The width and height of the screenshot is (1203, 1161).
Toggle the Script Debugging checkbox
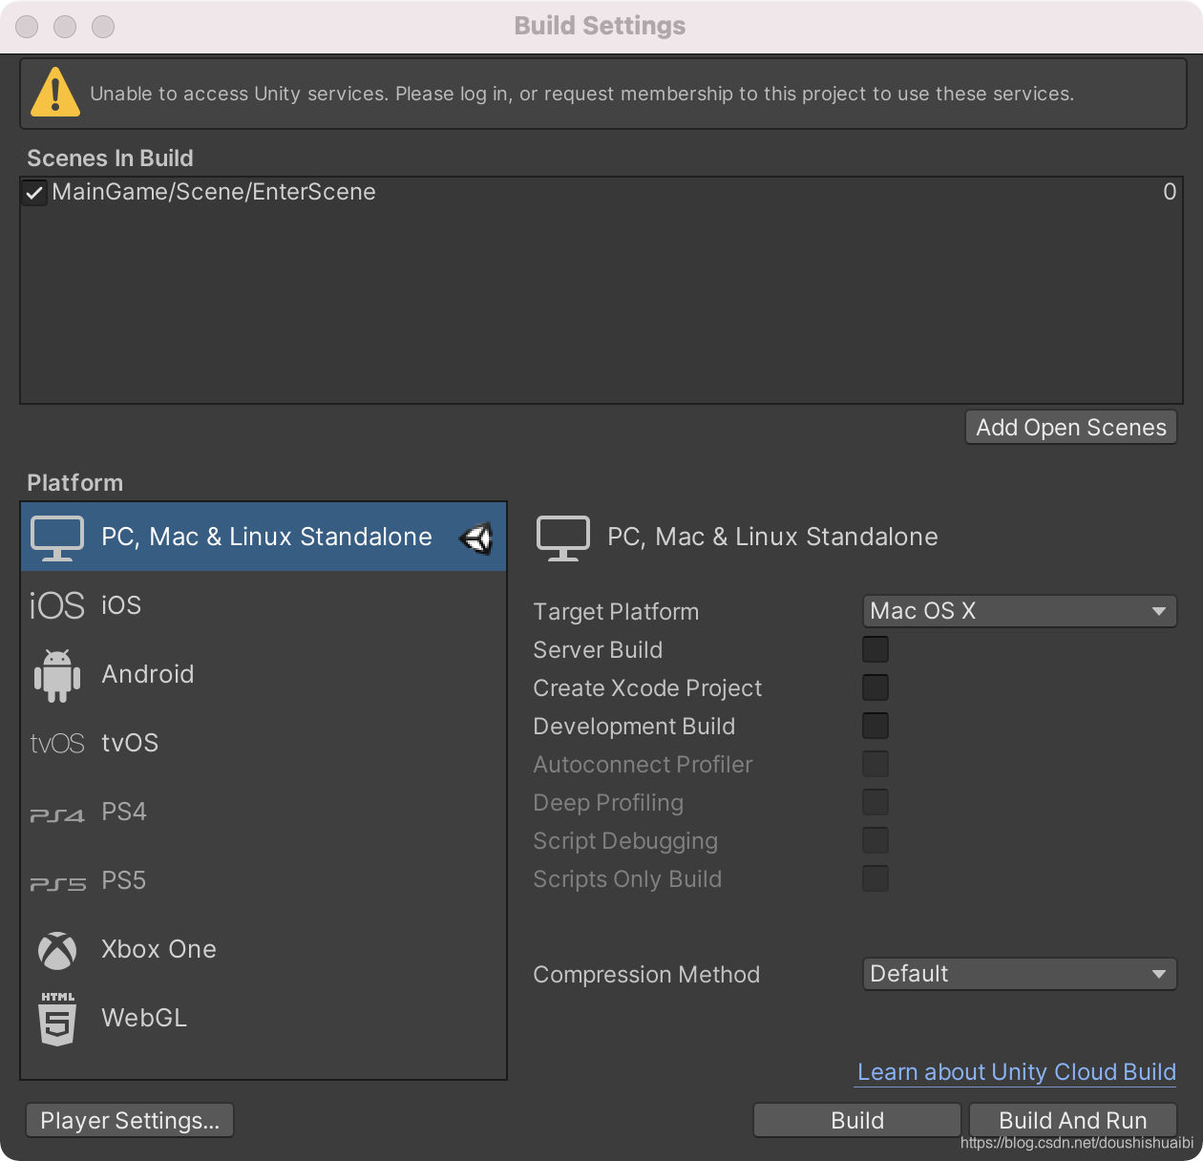[876, 840]
